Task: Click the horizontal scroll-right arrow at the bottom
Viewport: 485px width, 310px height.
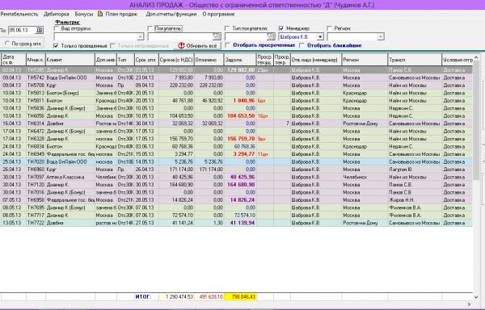Action: click(x=469, y=304)
